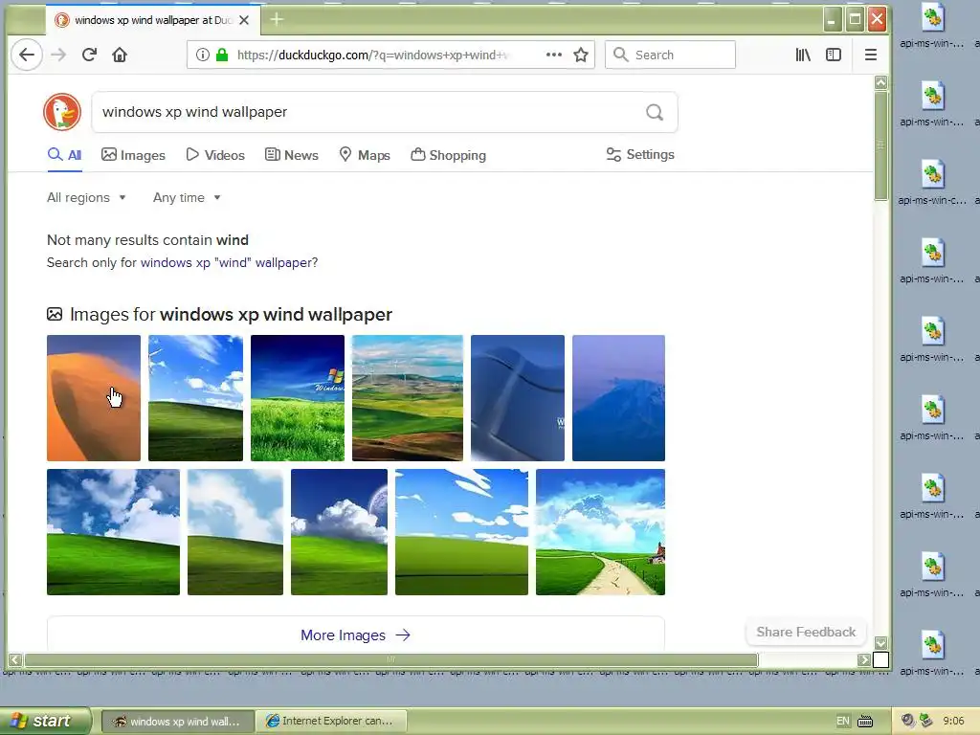This screenshot has width=980, height=735.
Task: Switch to the News tab
Action: coord(292,155)
